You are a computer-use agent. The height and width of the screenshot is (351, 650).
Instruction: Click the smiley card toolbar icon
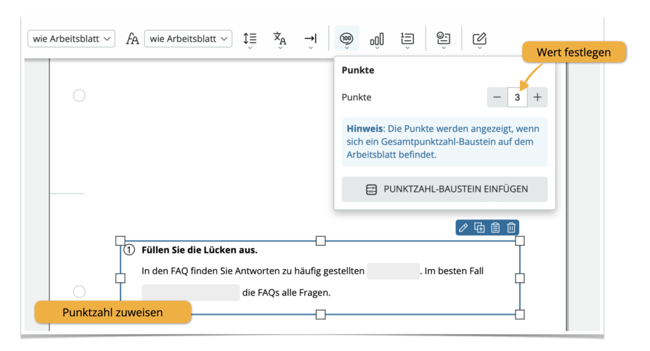[443, 39]
